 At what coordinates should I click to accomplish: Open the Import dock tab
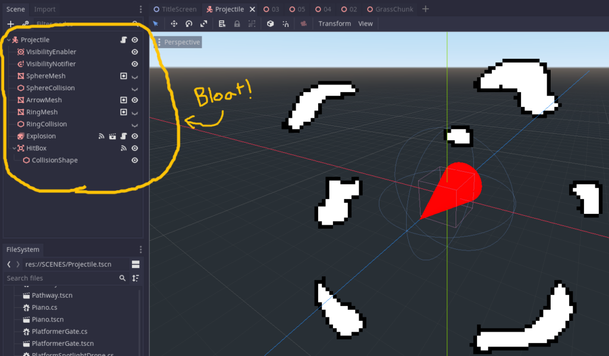point(45,9)
